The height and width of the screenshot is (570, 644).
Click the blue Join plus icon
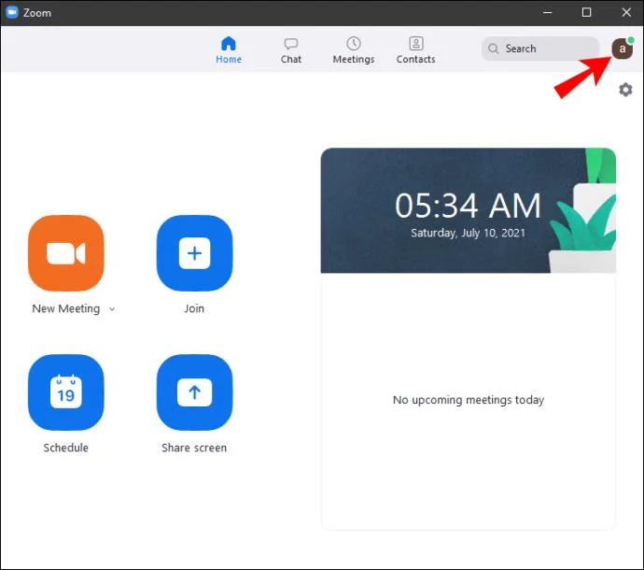[195, 253]
